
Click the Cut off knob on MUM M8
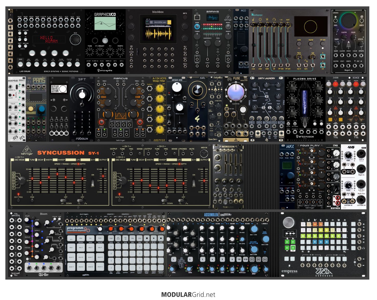click(x=177, y=87)
